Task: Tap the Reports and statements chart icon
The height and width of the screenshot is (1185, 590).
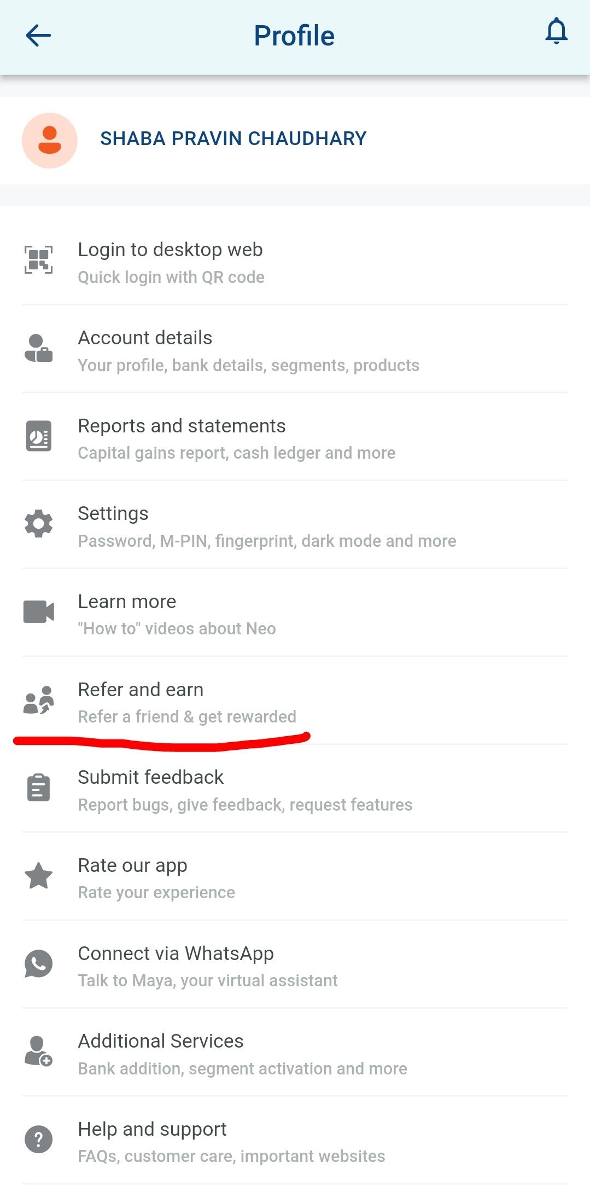Action: pos(39,436)
